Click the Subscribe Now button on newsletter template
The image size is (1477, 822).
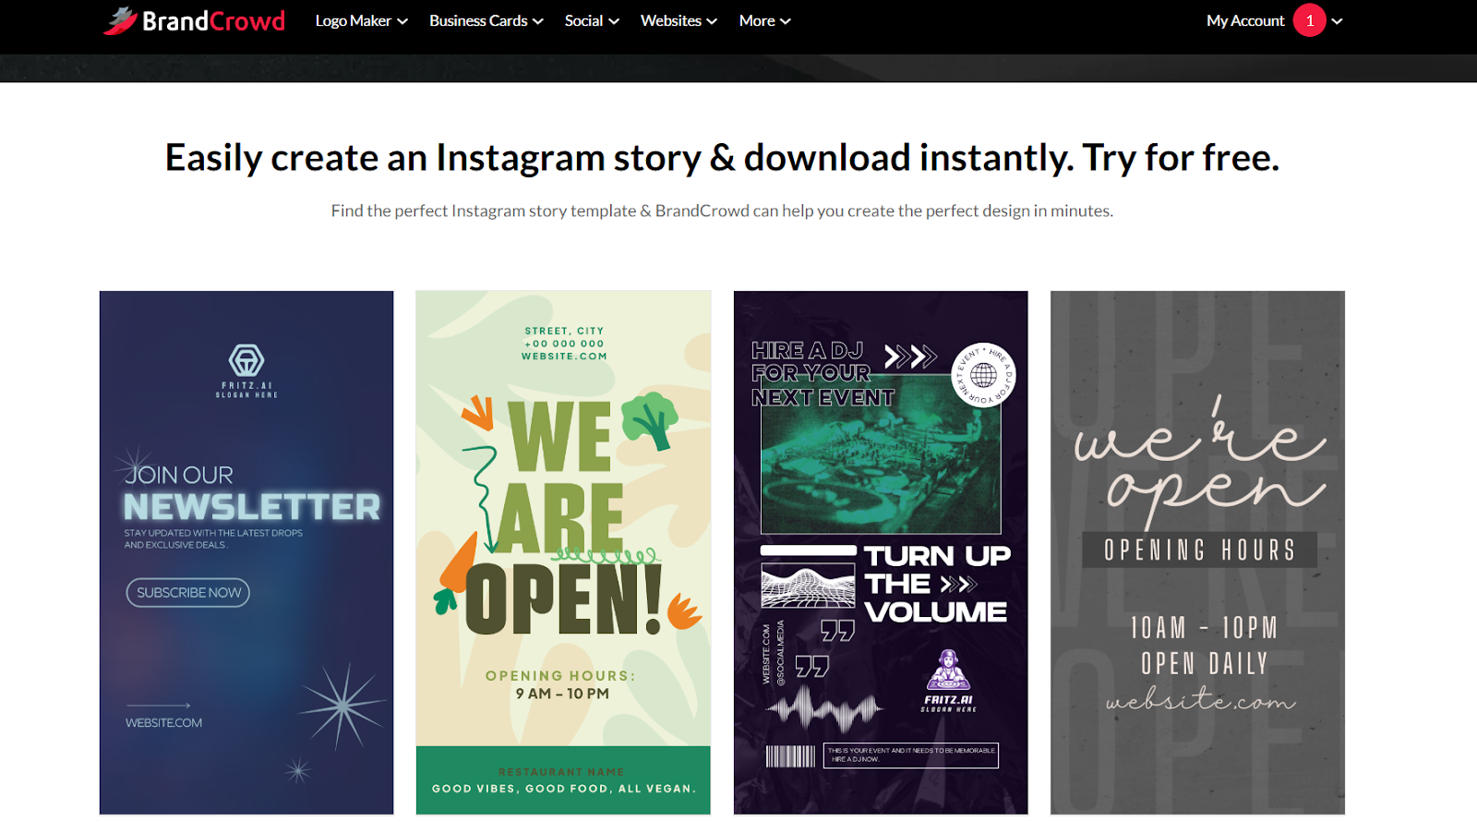(x=188, y=592)
